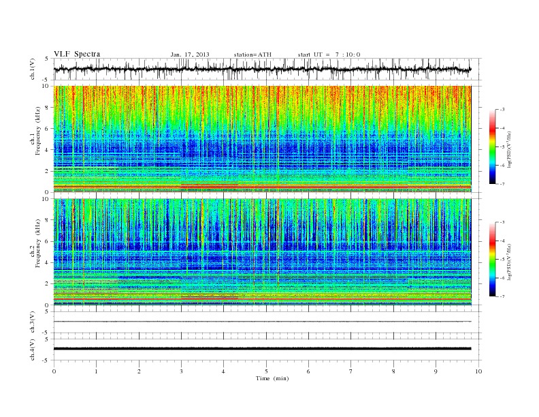Click the time axis tick label "8"
The width and height of the screenshot is (539, 417).
coord(393,371)
